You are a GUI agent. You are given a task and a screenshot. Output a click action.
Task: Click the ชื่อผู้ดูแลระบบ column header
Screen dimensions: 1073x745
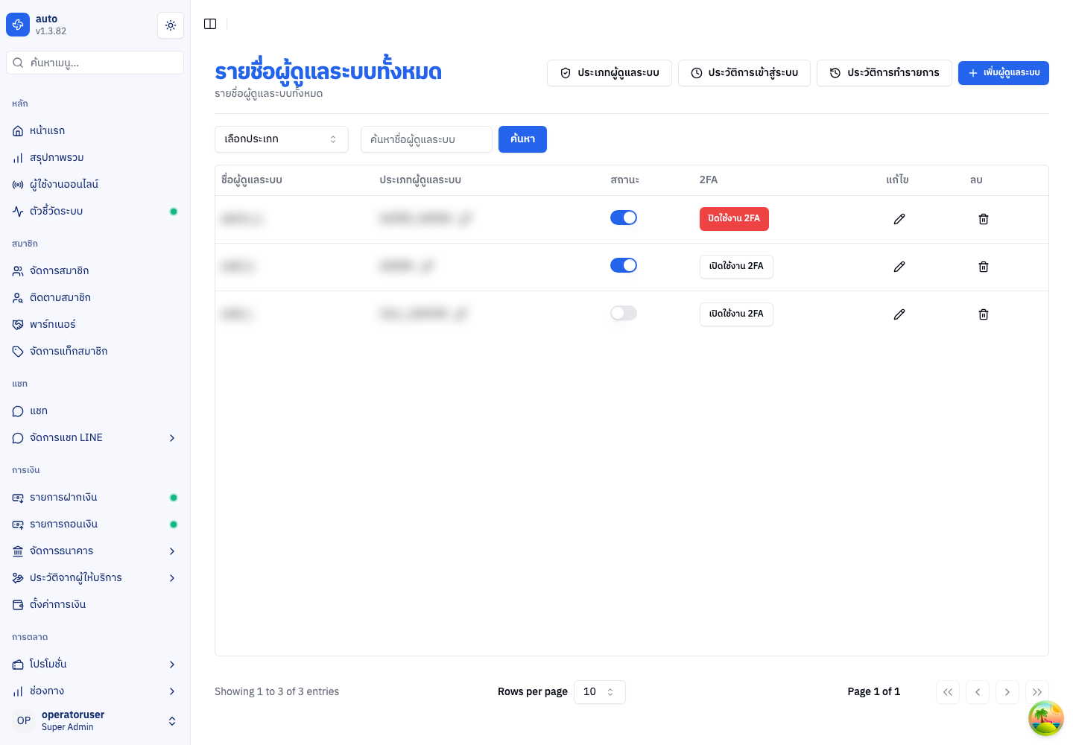(252, 180)
